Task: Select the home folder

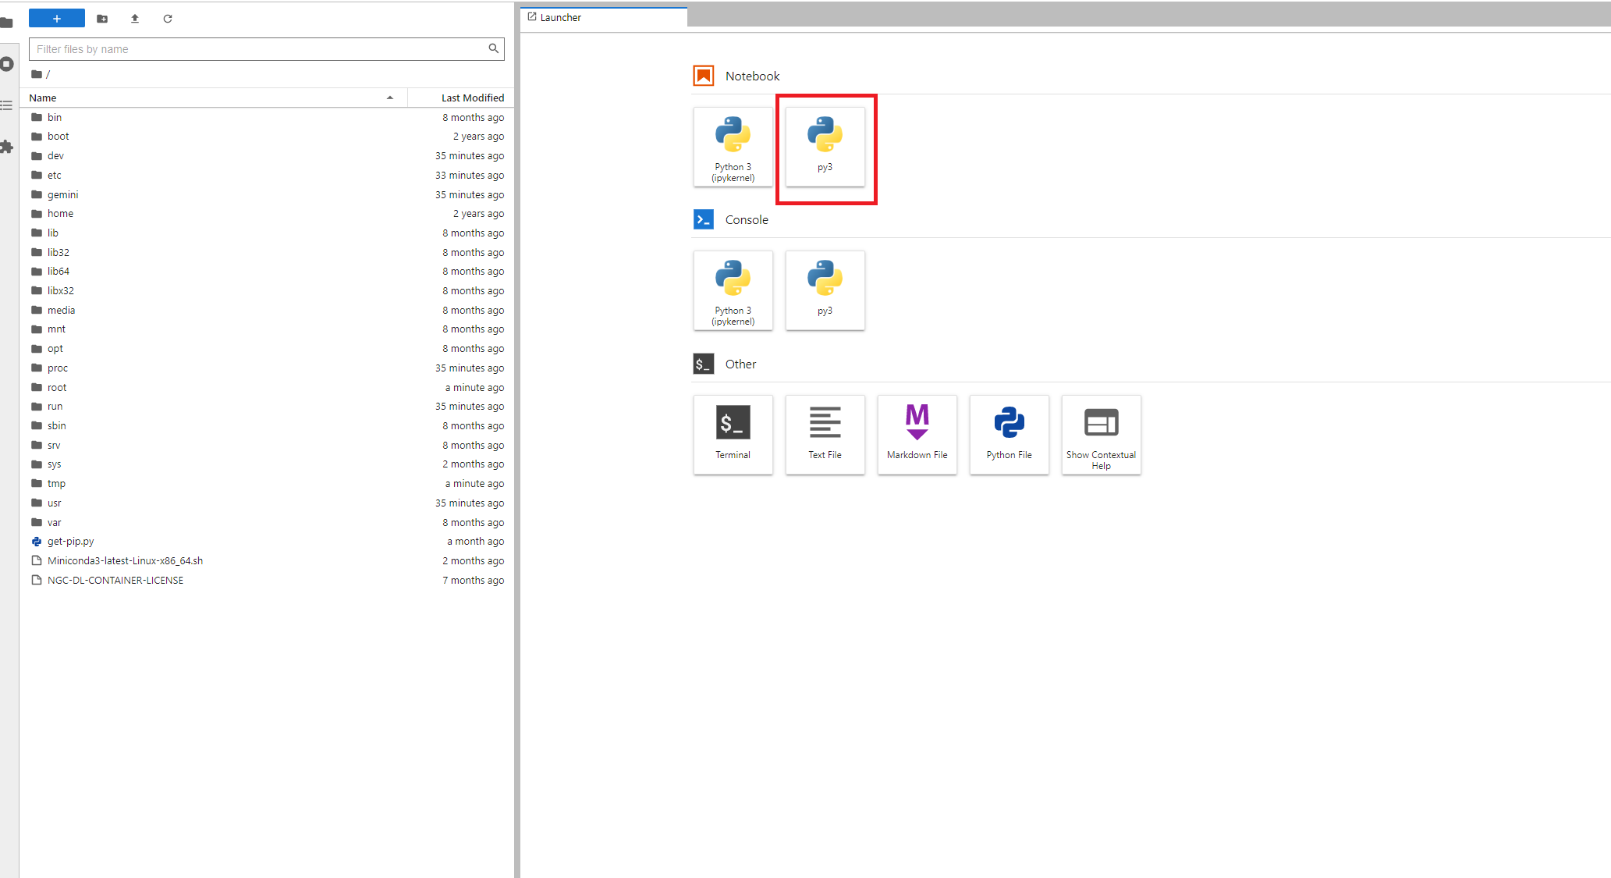Action: 267,213
